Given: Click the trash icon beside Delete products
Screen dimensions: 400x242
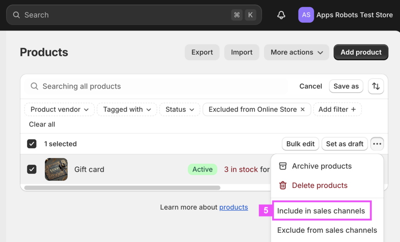Looking at the screenshot, I should (283, 185).
